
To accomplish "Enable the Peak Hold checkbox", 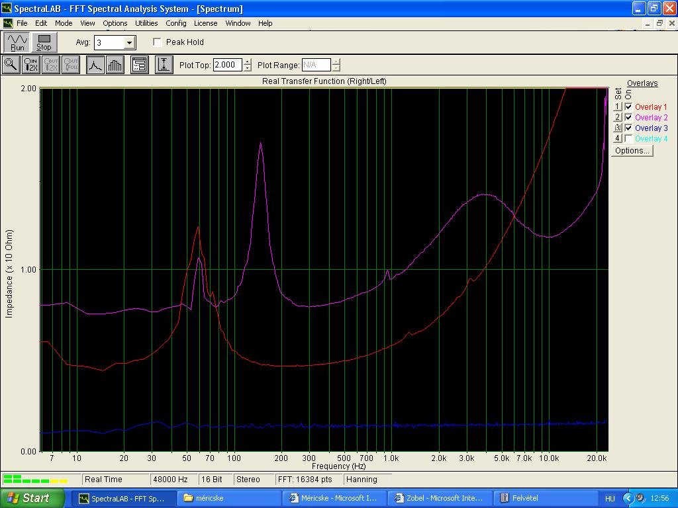I will (x=158, y=42).
